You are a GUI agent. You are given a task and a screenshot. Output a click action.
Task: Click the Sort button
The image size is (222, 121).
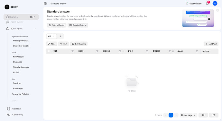point(63,44)
